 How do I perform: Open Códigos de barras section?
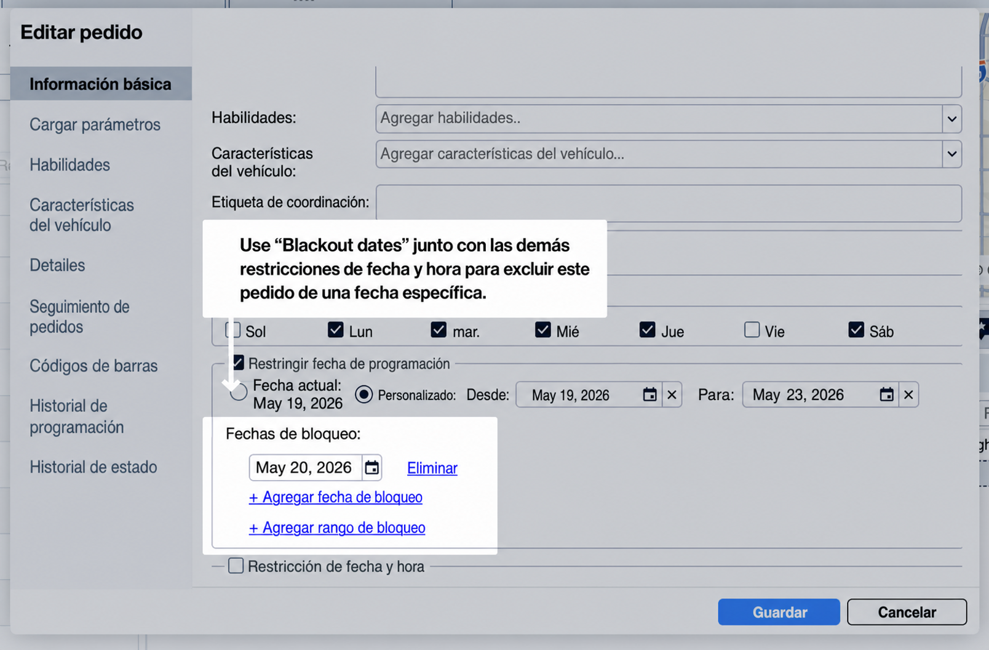[x=93, y=366]
